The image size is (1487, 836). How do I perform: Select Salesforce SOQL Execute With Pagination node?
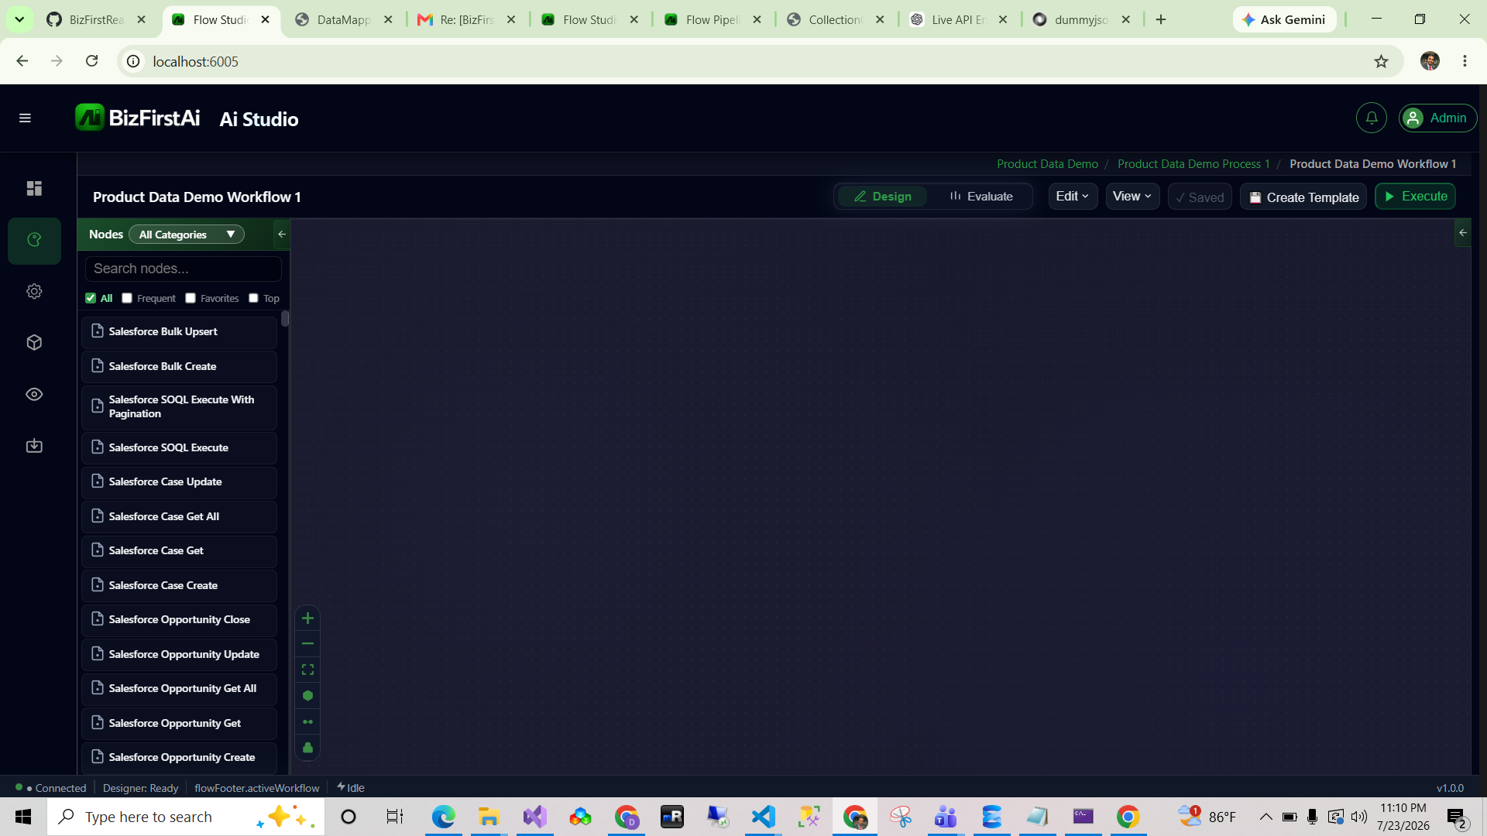tap(179, 407)
